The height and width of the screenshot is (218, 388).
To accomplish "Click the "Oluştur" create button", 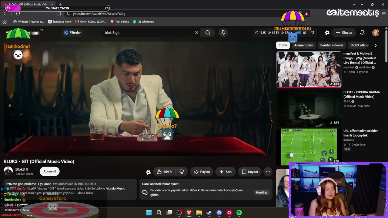I will coord(344,33).
